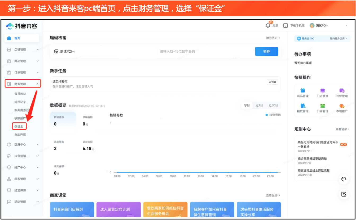The image size is (356, 220).
Task: Expand 数据中心 menu chevron
Action: click(x=37, y=145)
